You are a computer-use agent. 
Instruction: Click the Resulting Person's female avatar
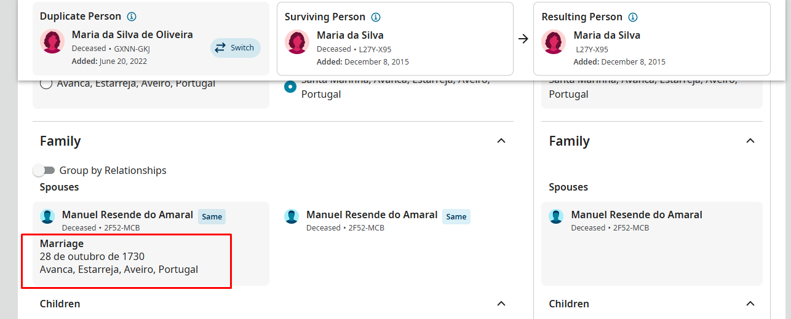point(554,42)
